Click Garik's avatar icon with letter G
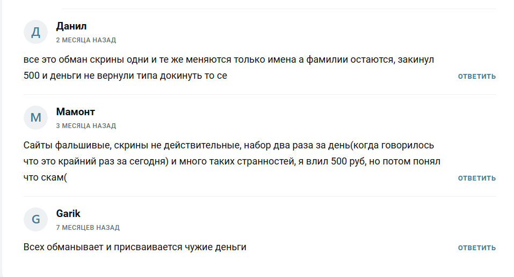Viewport: 514px width, 277px height. [x=36, y=219]
